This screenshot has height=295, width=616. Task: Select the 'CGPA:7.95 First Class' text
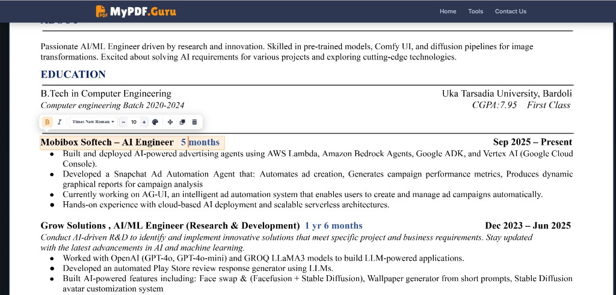pos(521,105)
